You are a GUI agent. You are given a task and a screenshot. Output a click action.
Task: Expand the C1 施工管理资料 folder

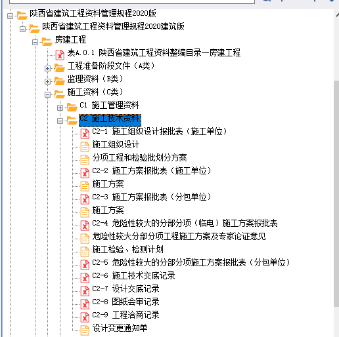point(60,108)
